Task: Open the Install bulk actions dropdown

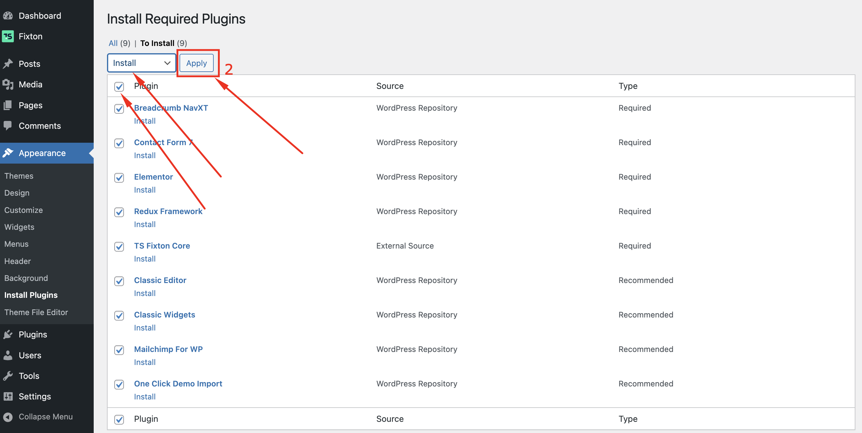Action: click(x=141, y=63)
